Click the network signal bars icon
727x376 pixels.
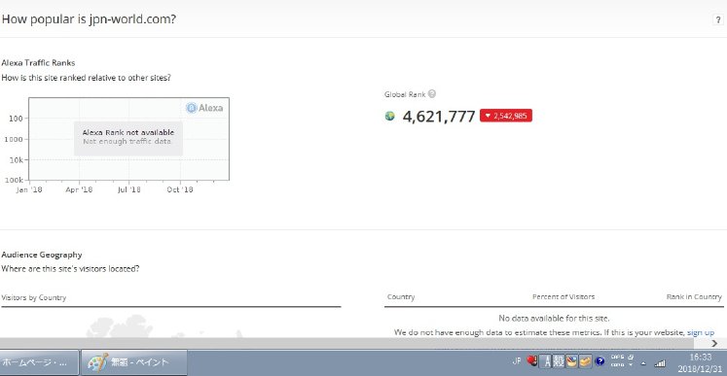tap(660, 363)
